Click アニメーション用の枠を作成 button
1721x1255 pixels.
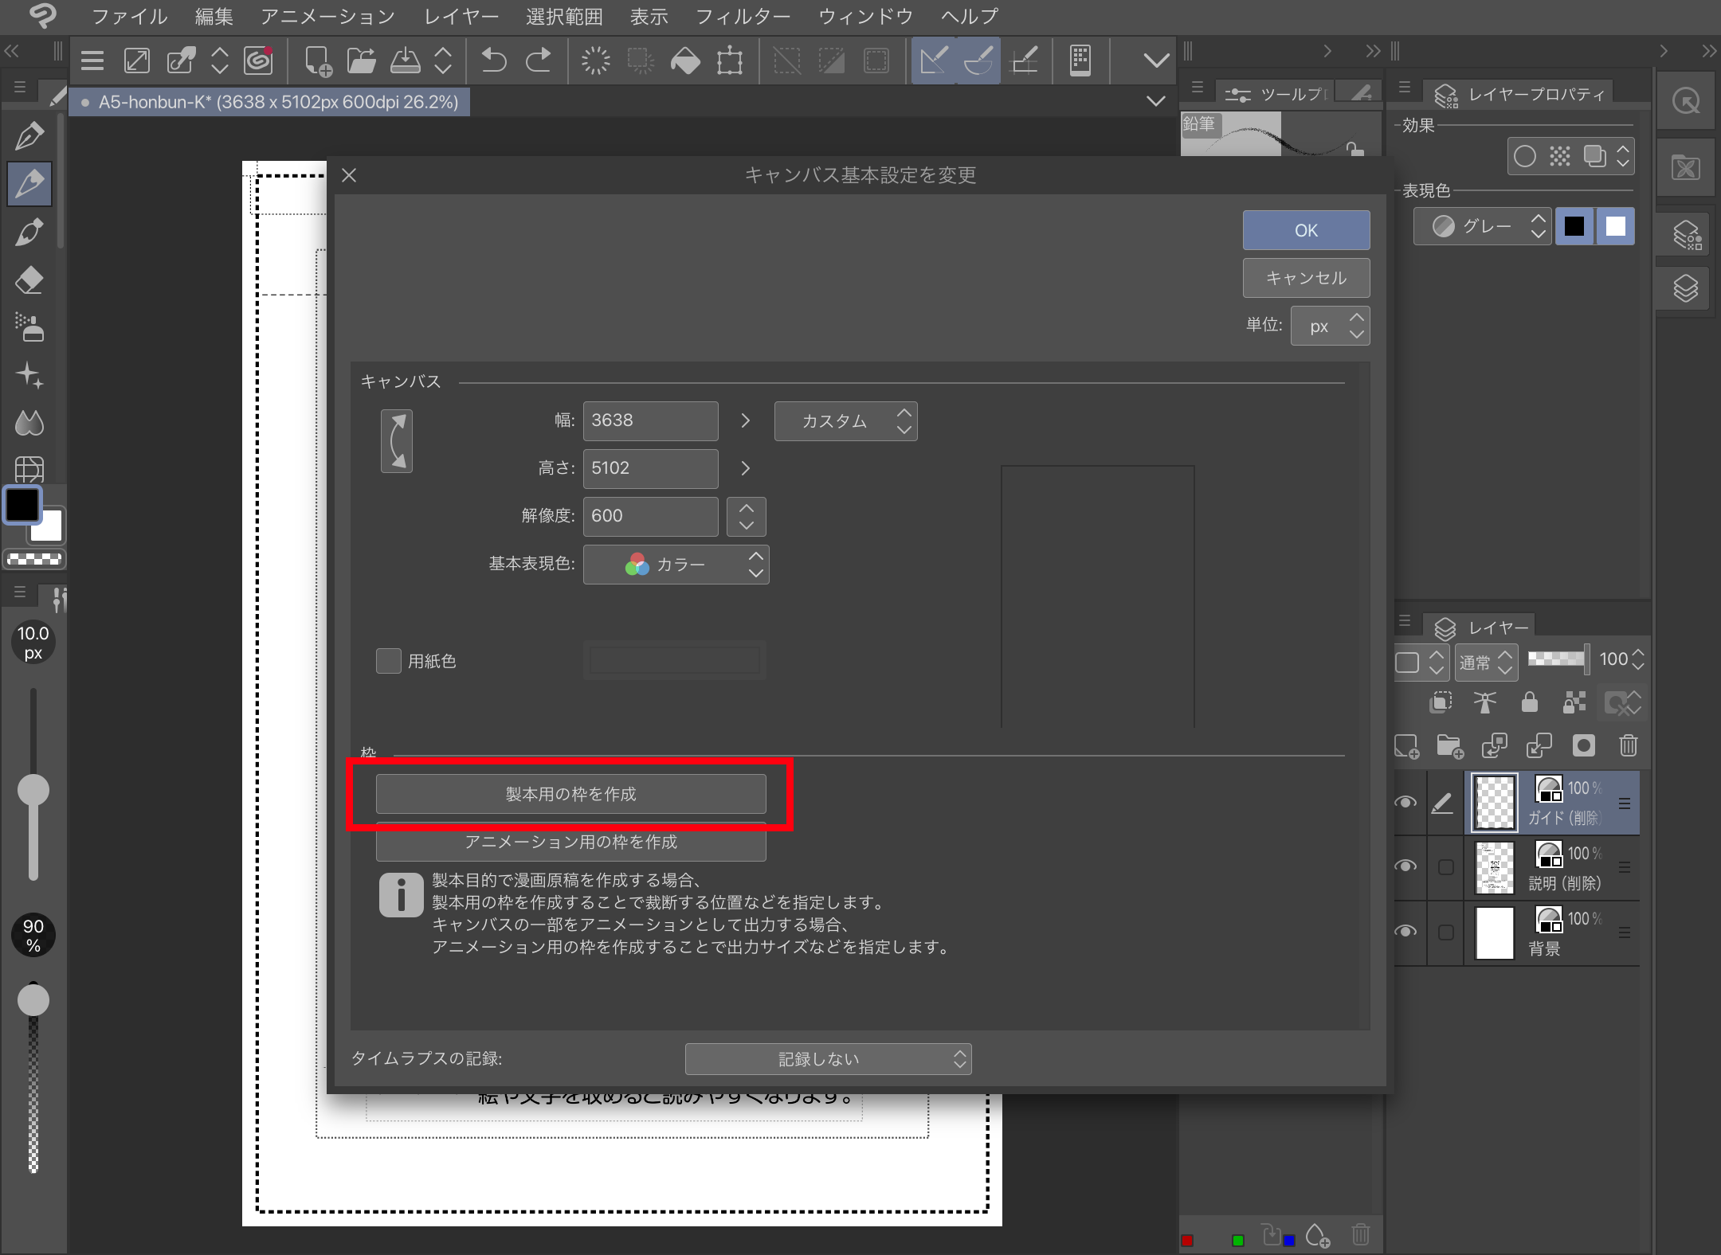click(570, 842)
